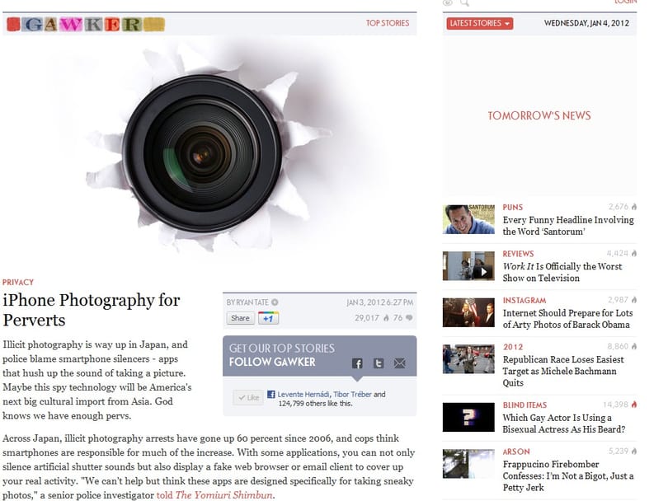Open the Privacy category link
Image resolution: width=668 pixels, height=501 pixels.
click(x=18, y=282)
